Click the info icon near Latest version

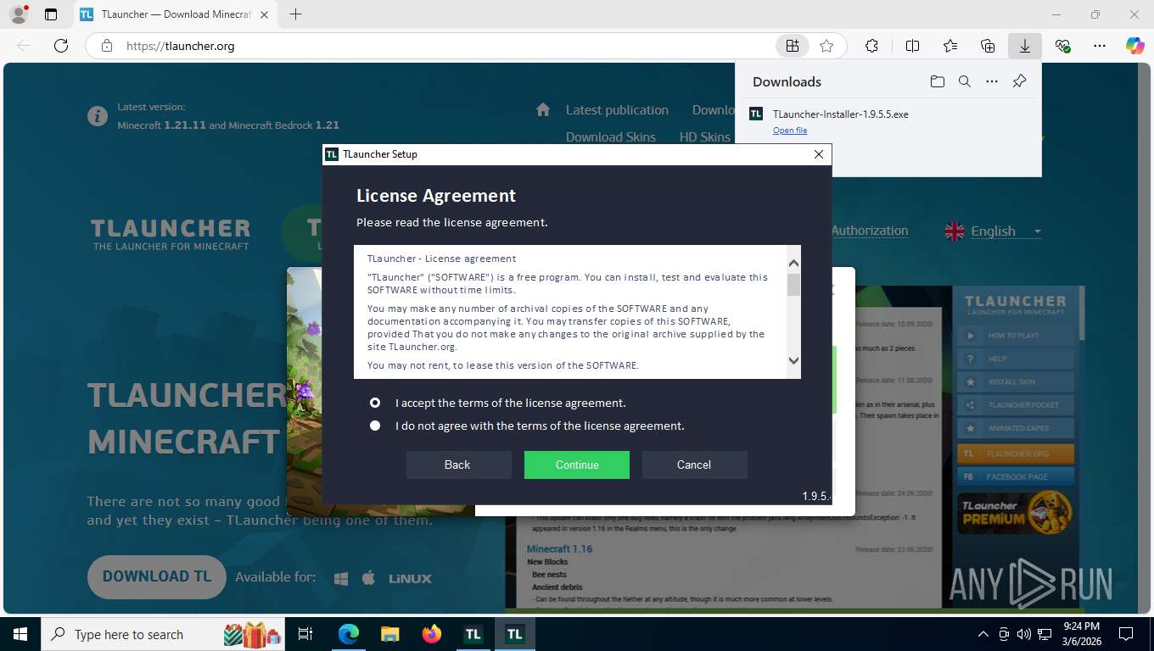point(98,116)
